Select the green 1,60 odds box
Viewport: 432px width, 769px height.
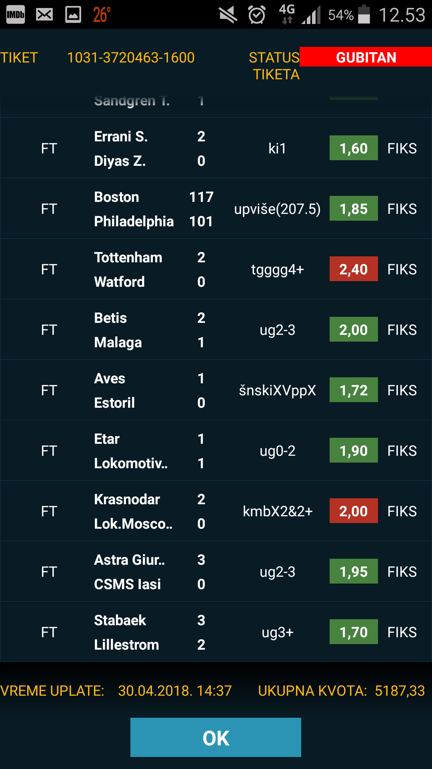[354, 148]
